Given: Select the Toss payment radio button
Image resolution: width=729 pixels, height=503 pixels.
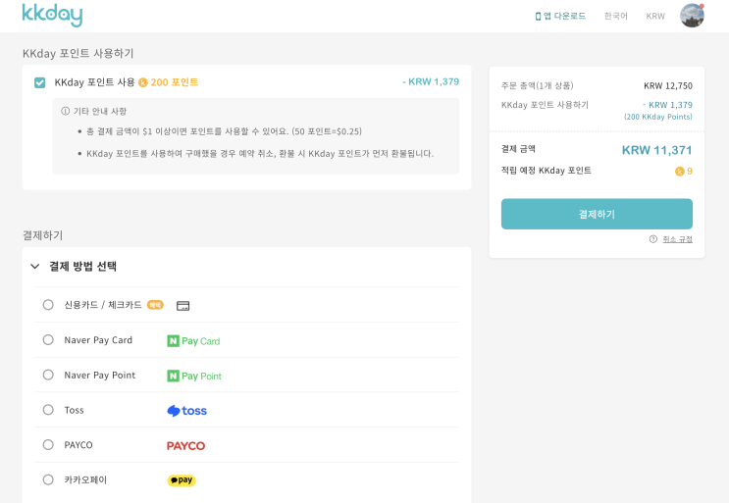Looking at the screenshot, I should point(48,410).
